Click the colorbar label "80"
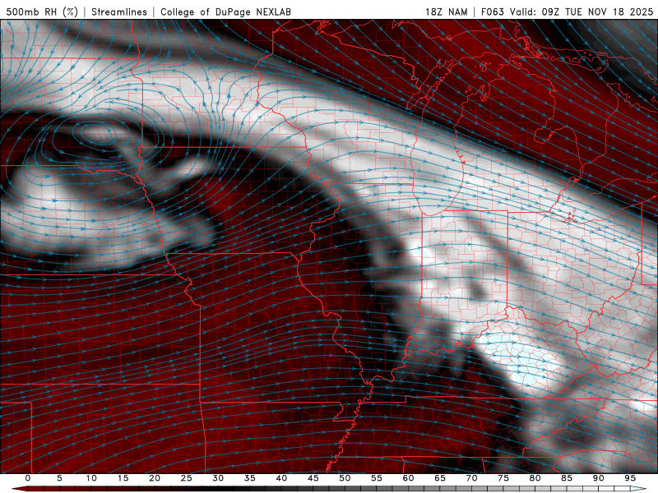Screen dimensions: 658x493 tap(535, 478)
